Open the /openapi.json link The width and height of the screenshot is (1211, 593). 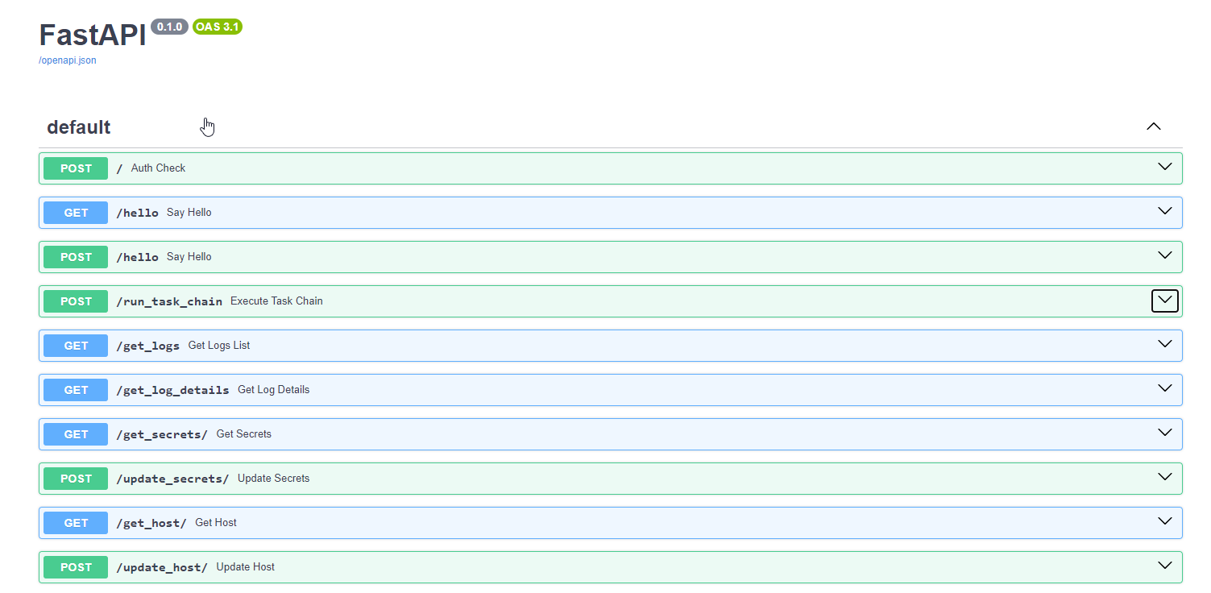[67, 60]
